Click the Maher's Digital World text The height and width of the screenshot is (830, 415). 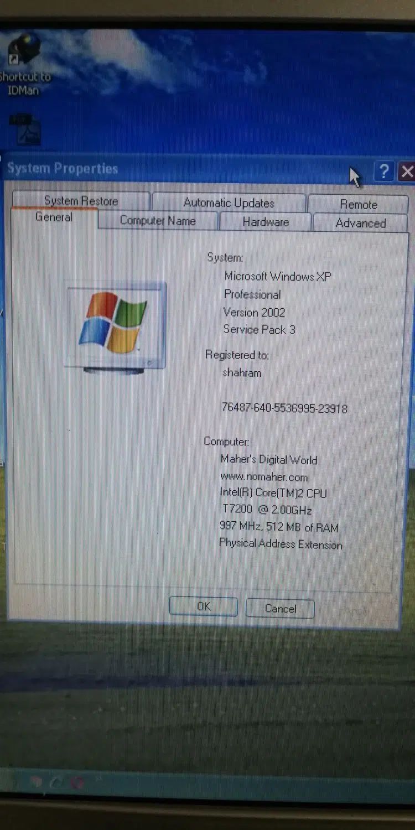click(x=269, y=459)
